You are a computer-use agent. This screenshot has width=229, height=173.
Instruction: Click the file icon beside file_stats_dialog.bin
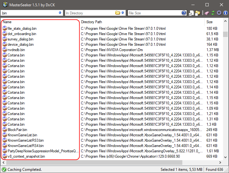point(5,28)
